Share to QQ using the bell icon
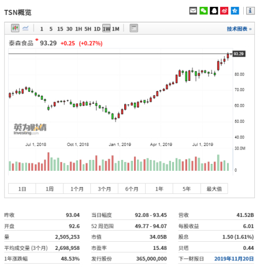The height and width of the screenshot is (273, 260). (x=214, y=10)
